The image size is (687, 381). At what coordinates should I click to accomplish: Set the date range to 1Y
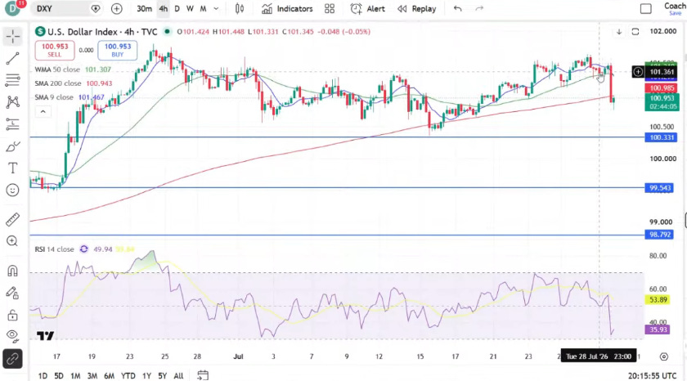(x=146, y=376)
